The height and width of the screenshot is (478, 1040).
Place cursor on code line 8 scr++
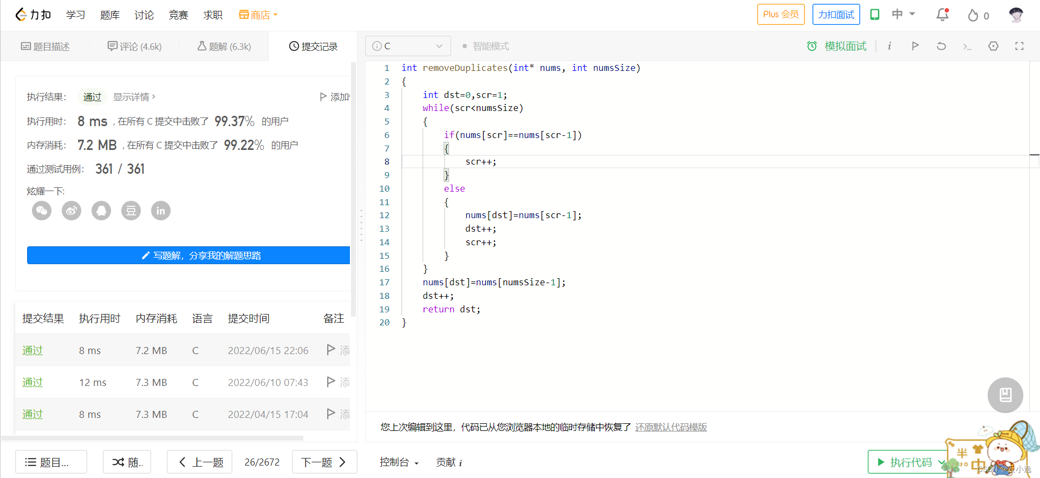click(x=481, y=161)
